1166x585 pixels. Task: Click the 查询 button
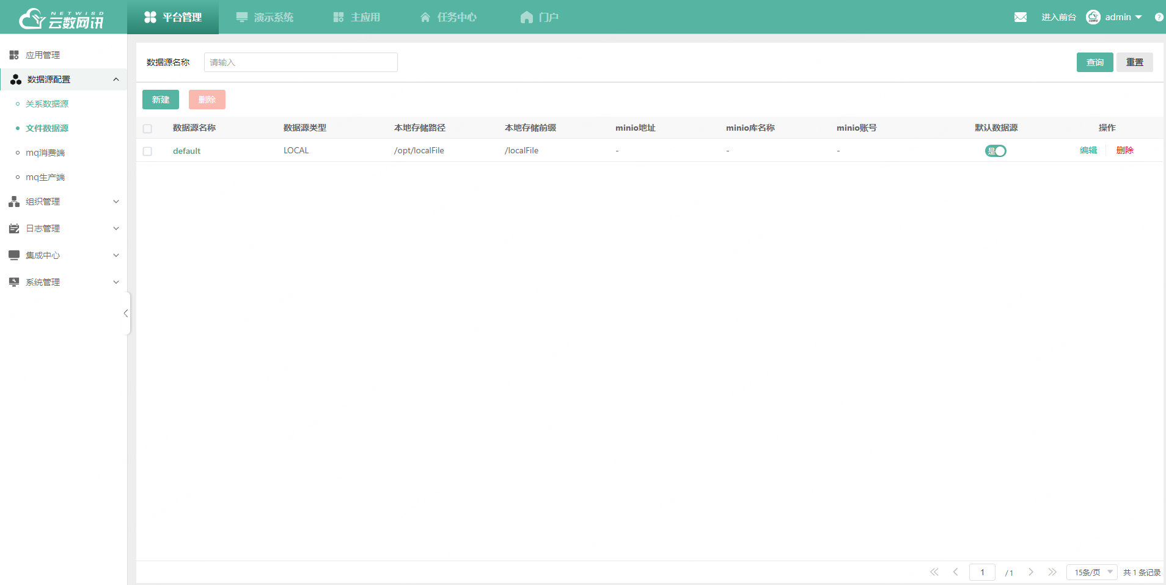point(1094,62)
